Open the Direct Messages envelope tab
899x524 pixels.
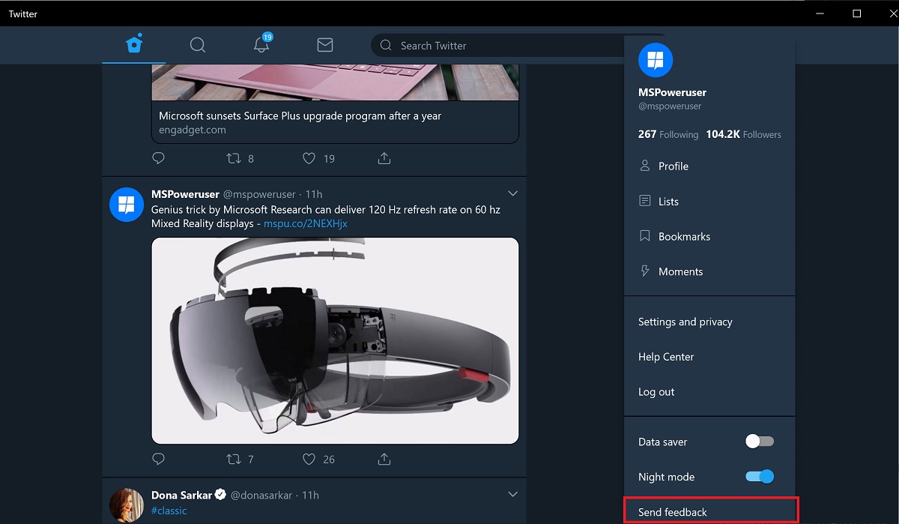tap(325, 45)
